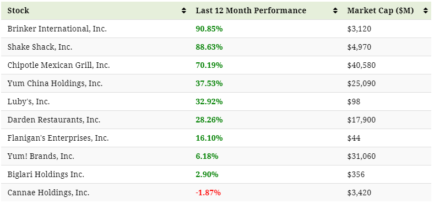Click Flanigan's Enterprises, Inc. row
The height and width of the screenshot is (203, 434).
point(216,138)
